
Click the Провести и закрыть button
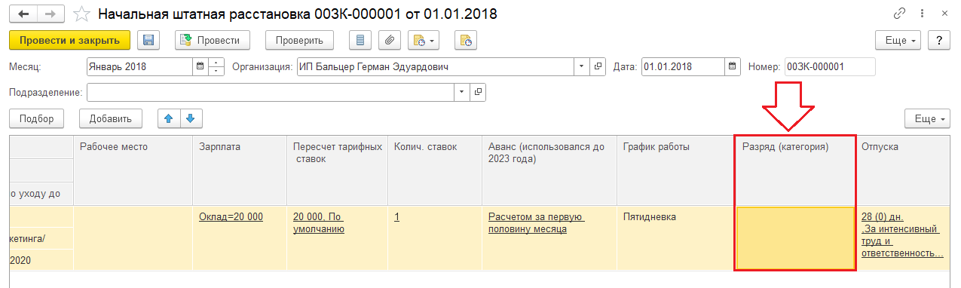[x=70, y=40]
